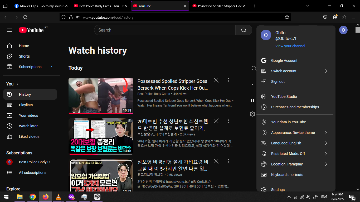
Task: Reload the current page
Action: click(x=25, y=17)
